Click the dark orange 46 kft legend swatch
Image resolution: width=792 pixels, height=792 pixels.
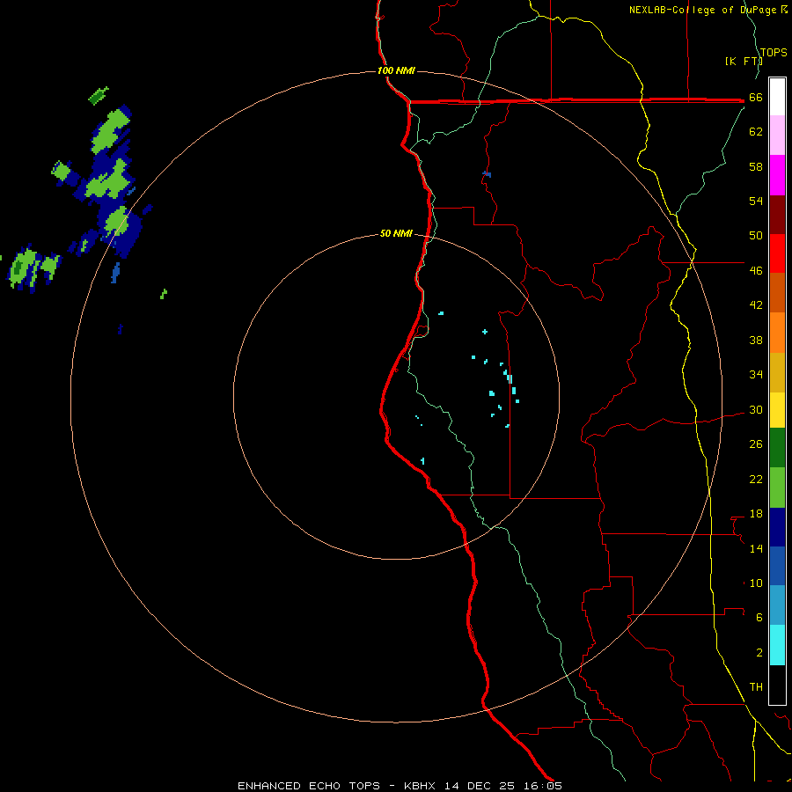[777, 293]
